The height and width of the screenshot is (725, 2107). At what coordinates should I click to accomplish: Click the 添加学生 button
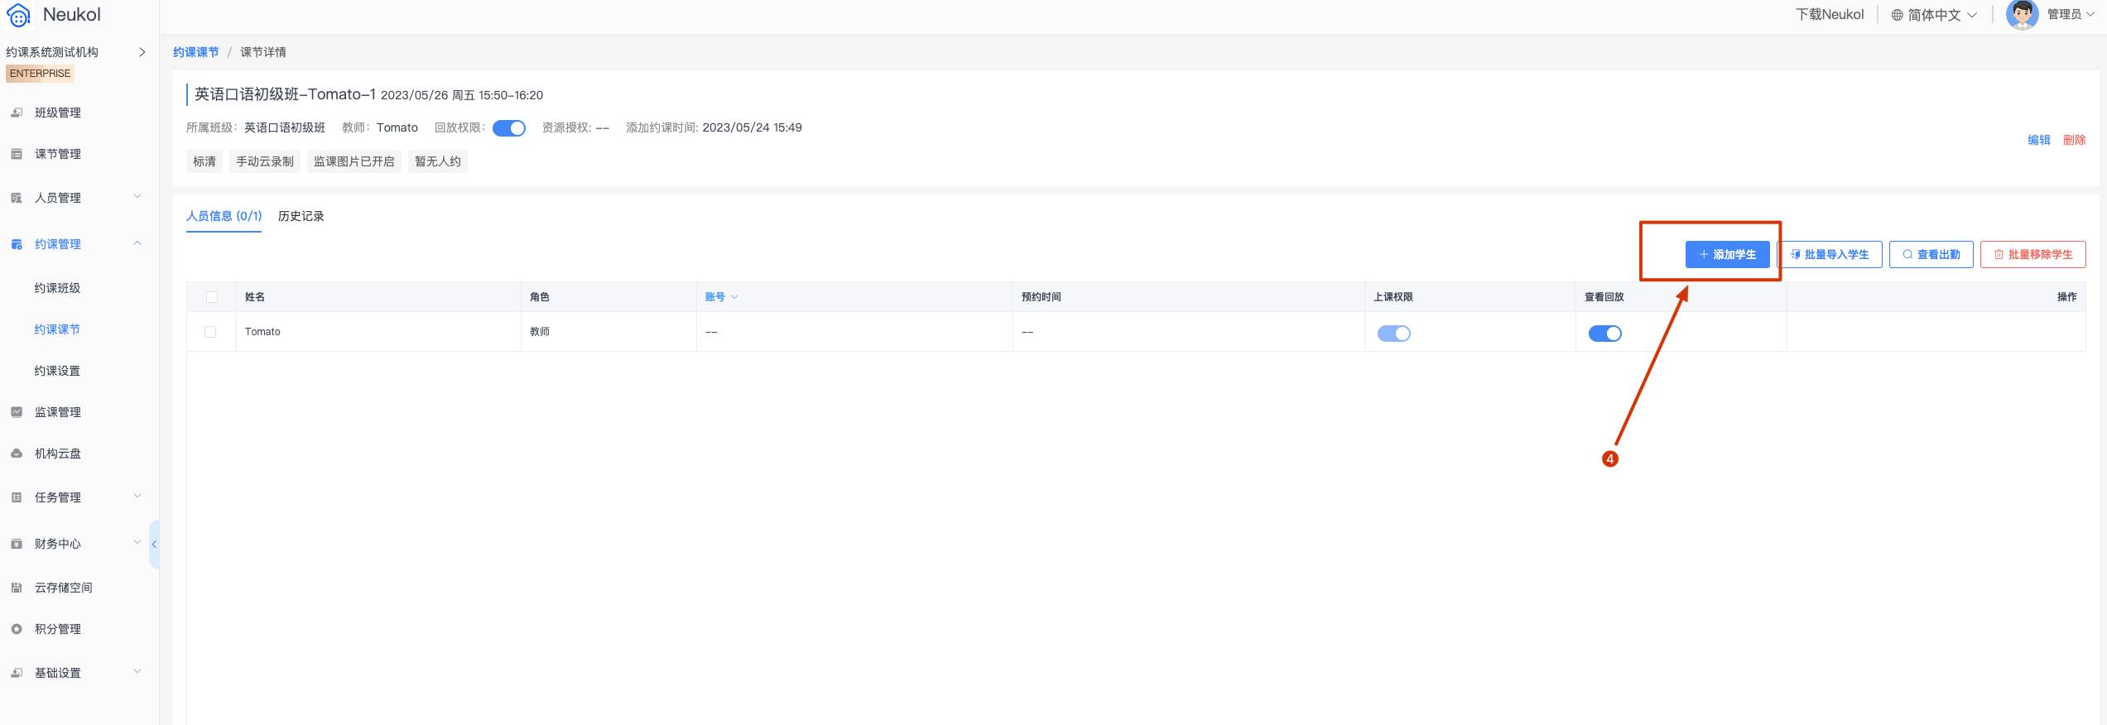click(1727, 255)
